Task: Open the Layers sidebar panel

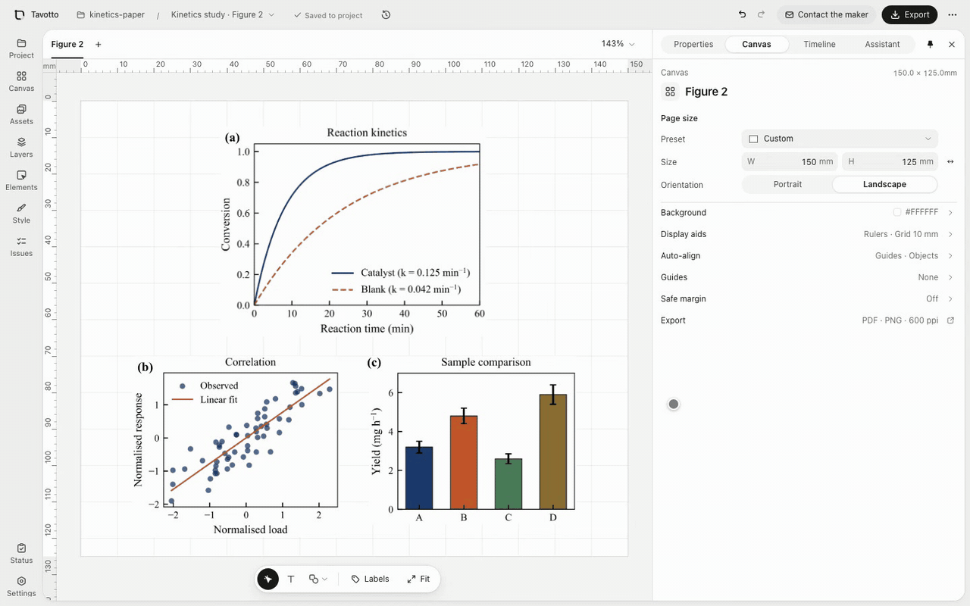Action: tap(21, 148)
